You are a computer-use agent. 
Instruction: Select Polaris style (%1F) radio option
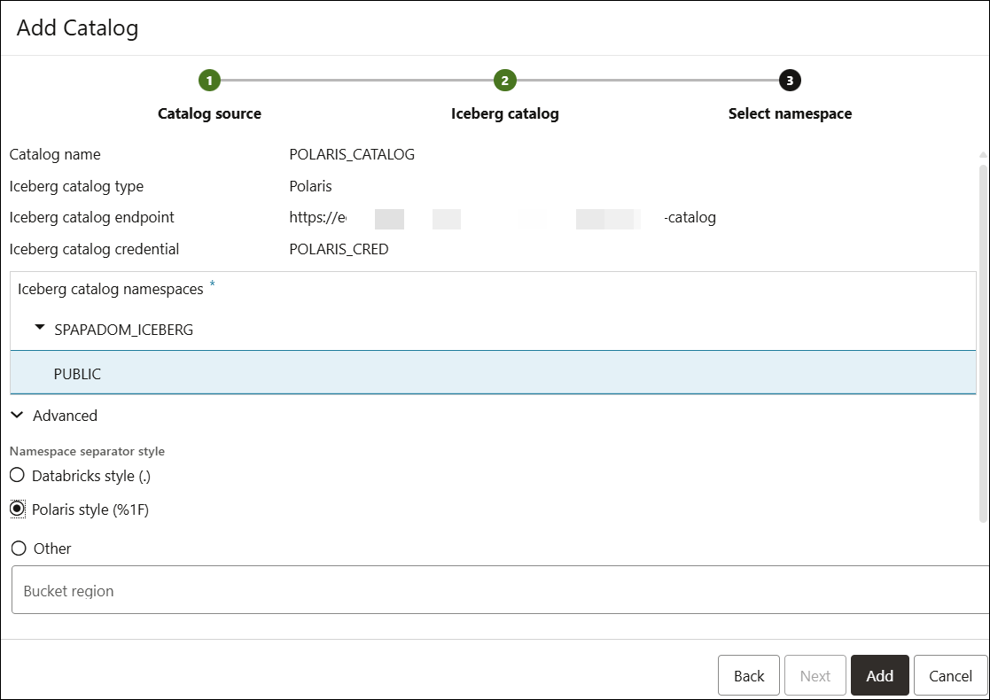click(18, 509)
